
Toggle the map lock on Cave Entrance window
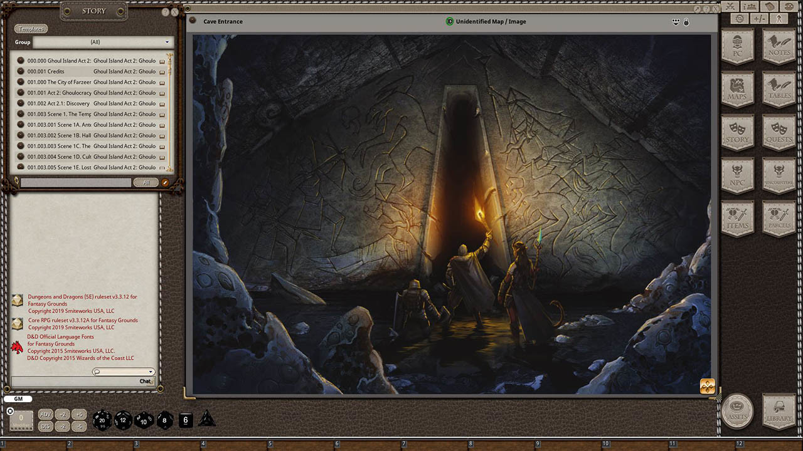click(686, 21)
